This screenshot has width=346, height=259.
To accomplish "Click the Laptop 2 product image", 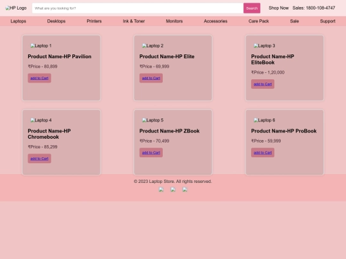I will click(x=152, y=46).
